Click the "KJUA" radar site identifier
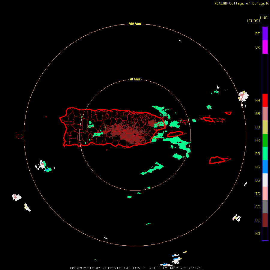The height and width of the screenshot is (270, 270). pyautogui.click(x=154, y=268)
